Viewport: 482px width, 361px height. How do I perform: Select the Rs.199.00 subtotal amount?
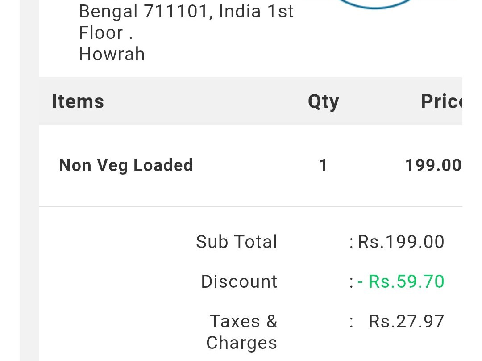(401, 242)
